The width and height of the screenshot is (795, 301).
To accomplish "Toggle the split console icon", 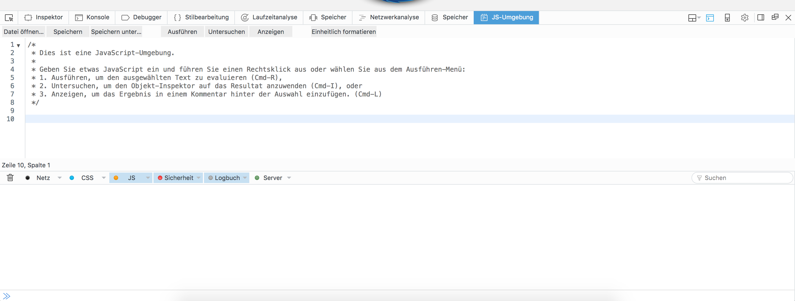I will (710, 18).
